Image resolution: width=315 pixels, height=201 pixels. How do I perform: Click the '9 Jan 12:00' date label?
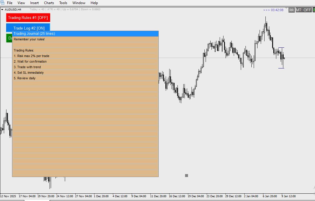(289, 196)
